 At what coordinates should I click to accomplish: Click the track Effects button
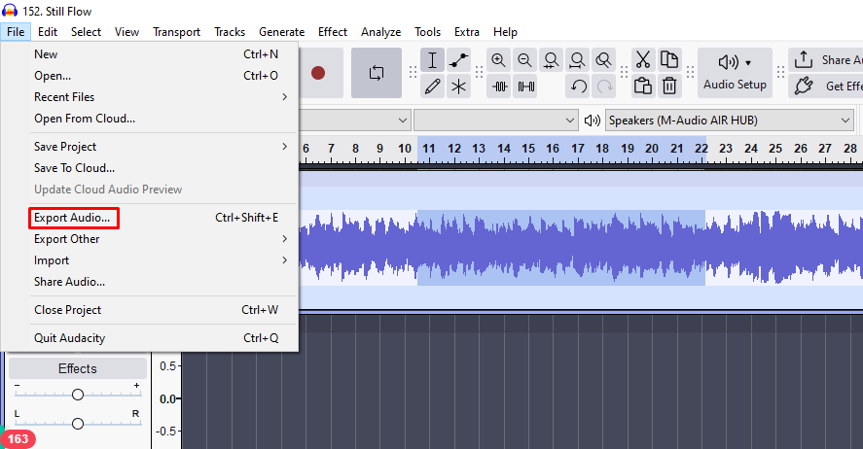[x=78, y=368]
